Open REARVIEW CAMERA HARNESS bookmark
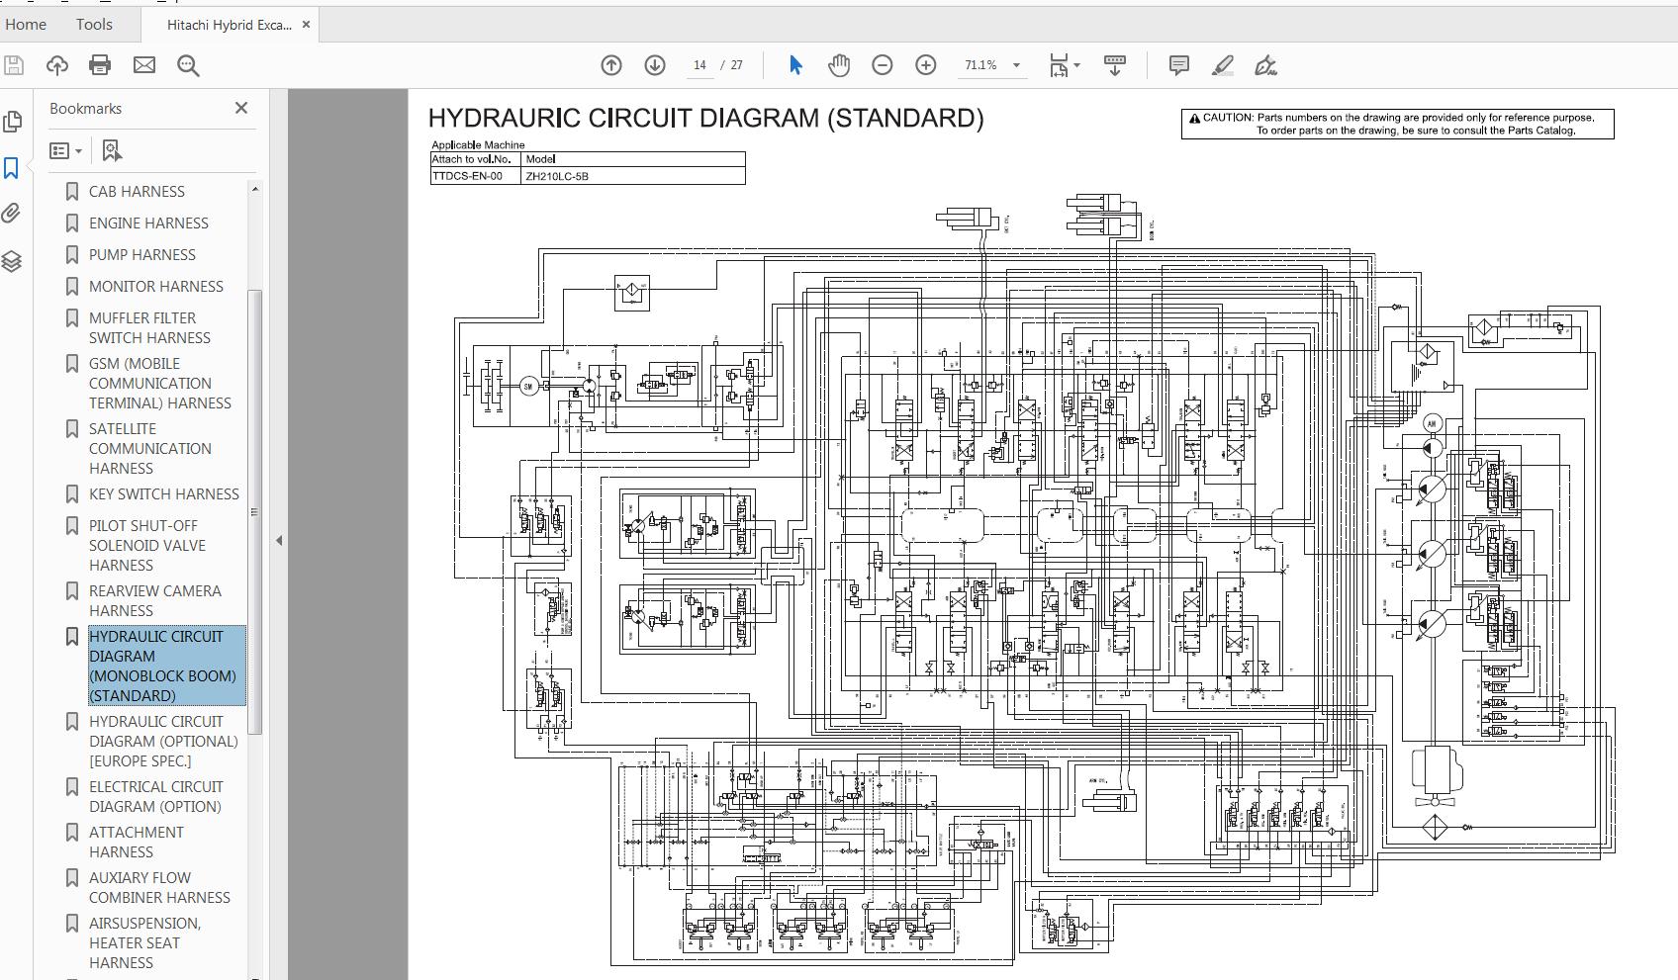The width and height of the screenshot is (1678, 980). pos(155,600)
